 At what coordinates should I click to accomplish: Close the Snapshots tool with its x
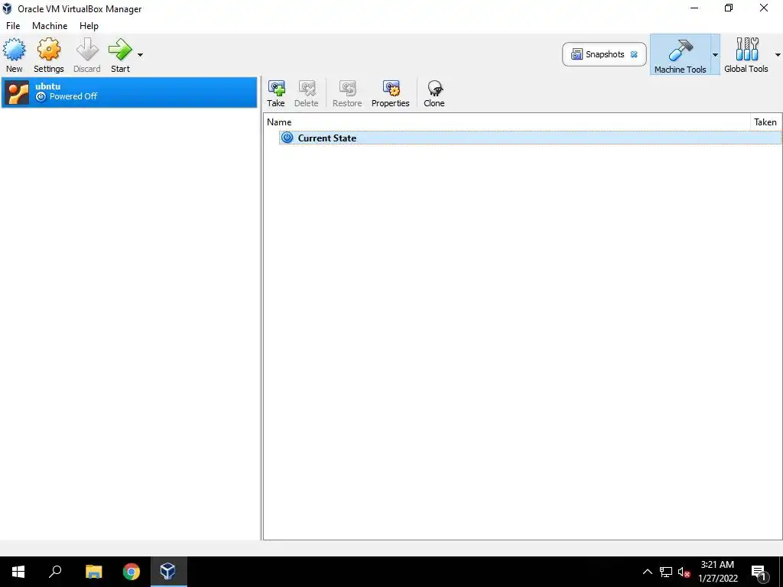634,54
